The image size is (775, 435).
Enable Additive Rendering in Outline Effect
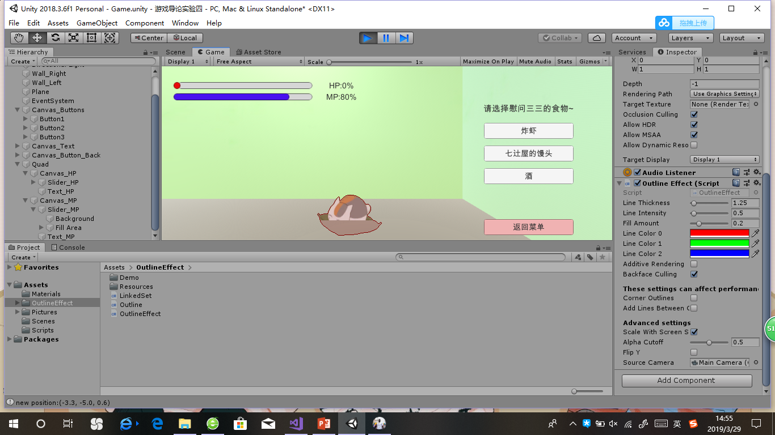pyautogui.click(x=693, y=264)
